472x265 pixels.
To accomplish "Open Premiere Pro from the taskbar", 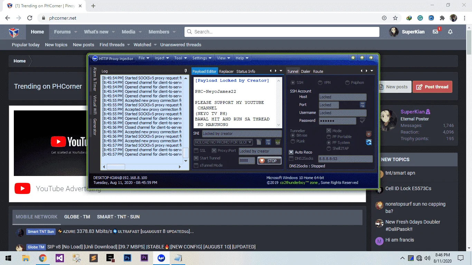I will 144,258.
